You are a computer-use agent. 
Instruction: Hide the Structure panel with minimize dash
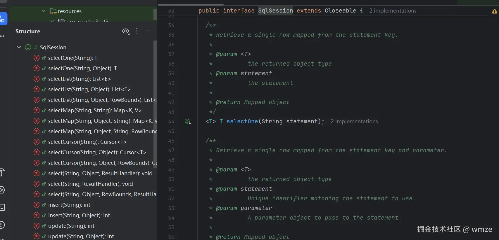(x=148, y=31)
